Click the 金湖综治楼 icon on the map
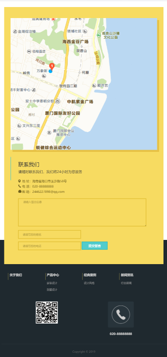167x357 pixels. click(x=15, y=32)
